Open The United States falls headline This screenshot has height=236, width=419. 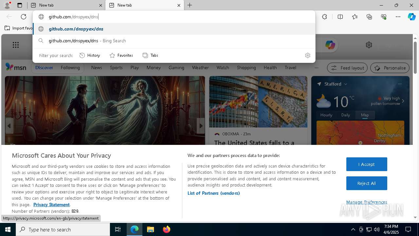[x=254, y=143]
